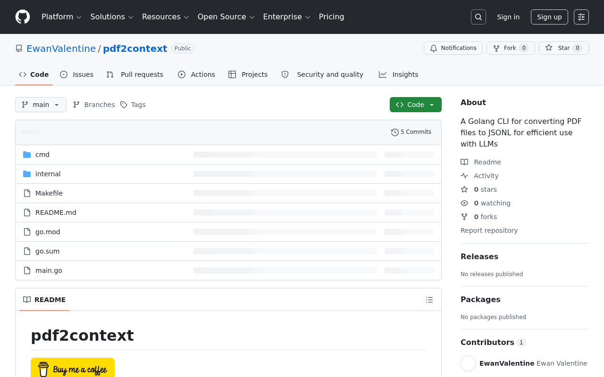Open the README outline list icon
The height and width of the screenshot is (377, 604).
429,300
